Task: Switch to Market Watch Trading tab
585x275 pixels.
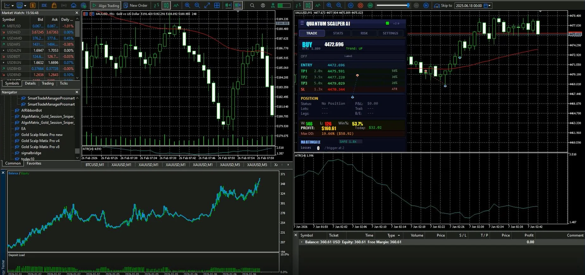Action: pyautogui.click(x=48, y=83)
